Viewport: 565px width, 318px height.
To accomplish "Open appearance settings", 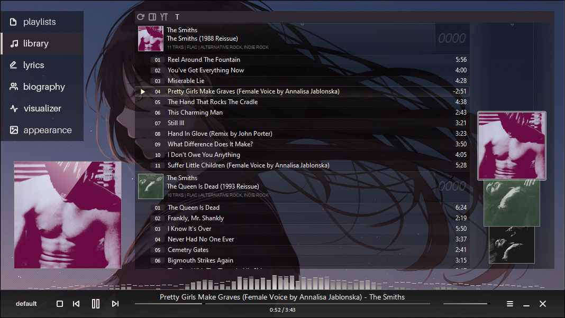I will [x=42, y=130].
